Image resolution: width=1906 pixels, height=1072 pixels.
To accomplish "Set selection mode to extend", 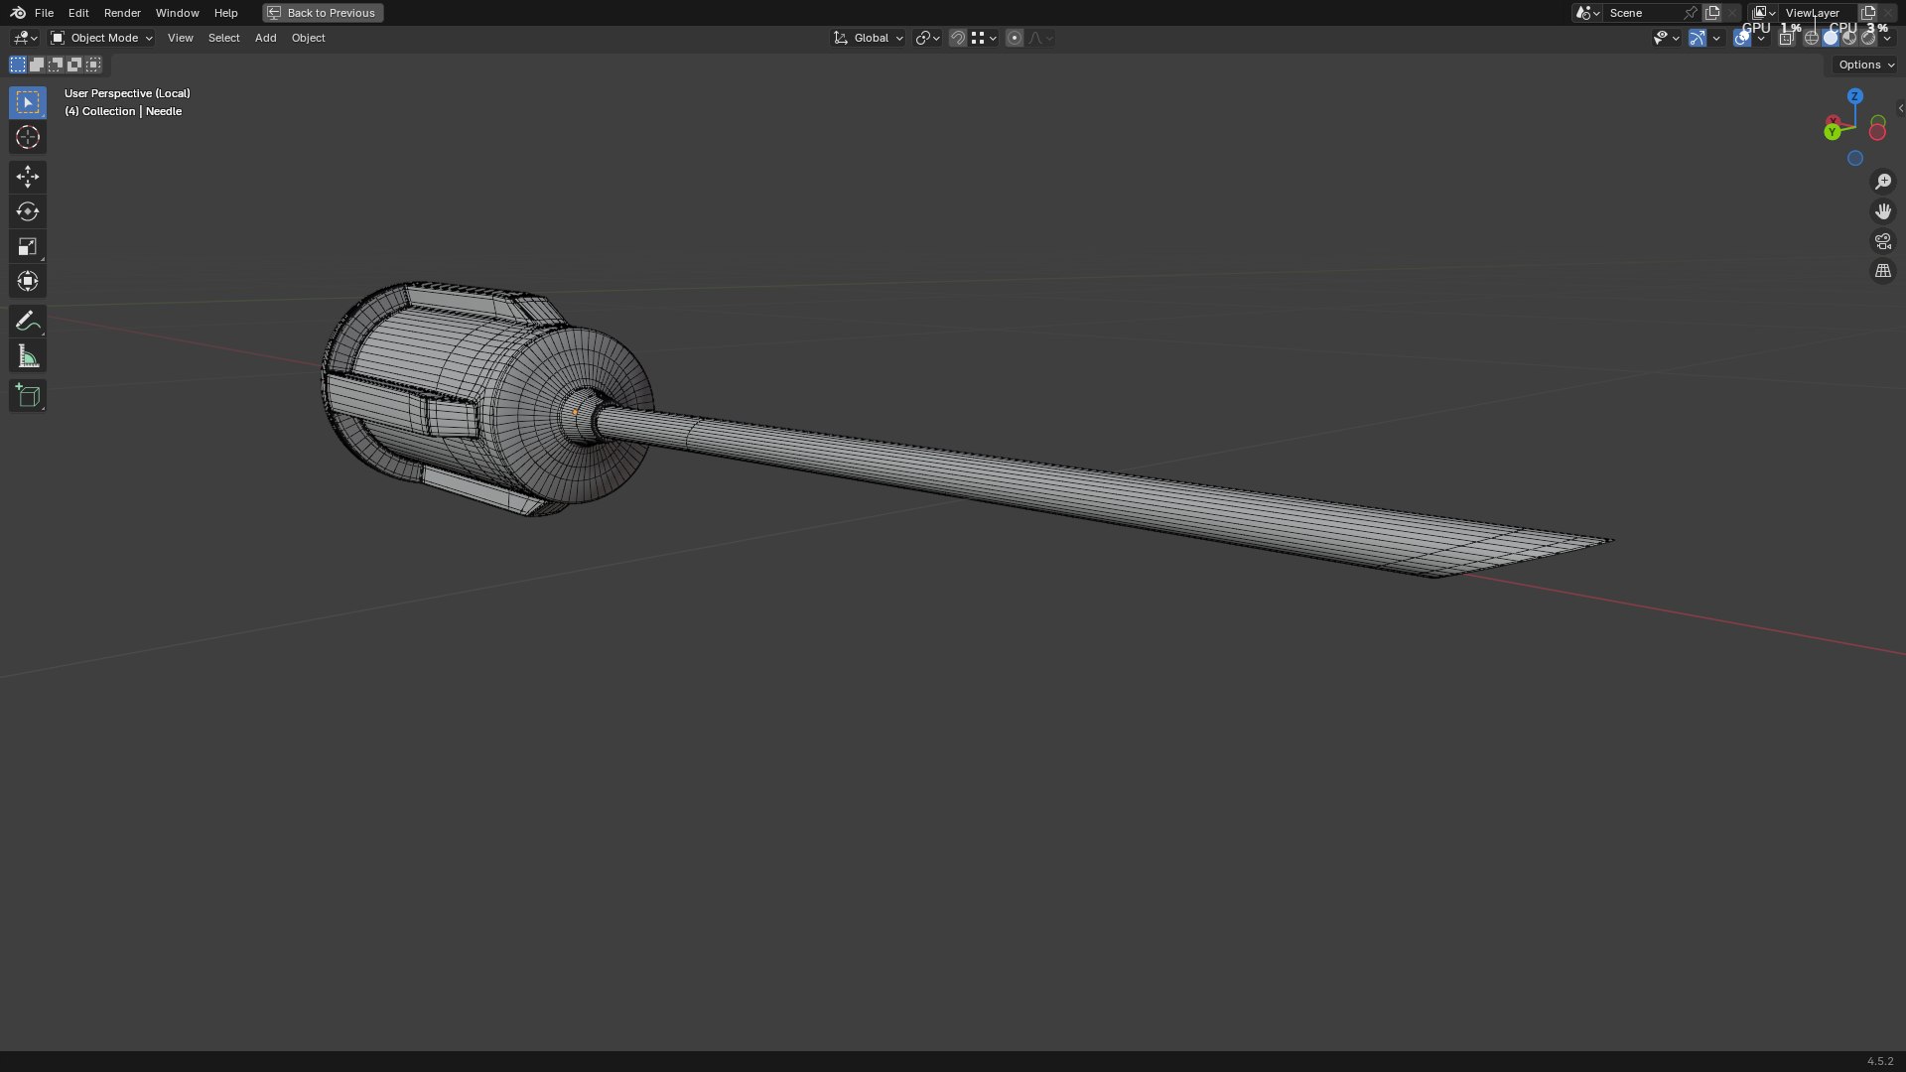I will click(x=37, y=65).
